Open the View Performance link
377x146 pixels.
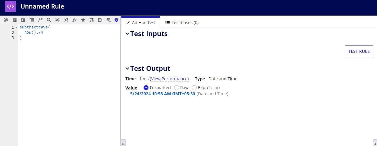[169, 79]
